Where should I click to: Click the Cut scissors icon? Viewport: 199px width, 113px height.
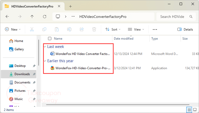pos(32,30)
